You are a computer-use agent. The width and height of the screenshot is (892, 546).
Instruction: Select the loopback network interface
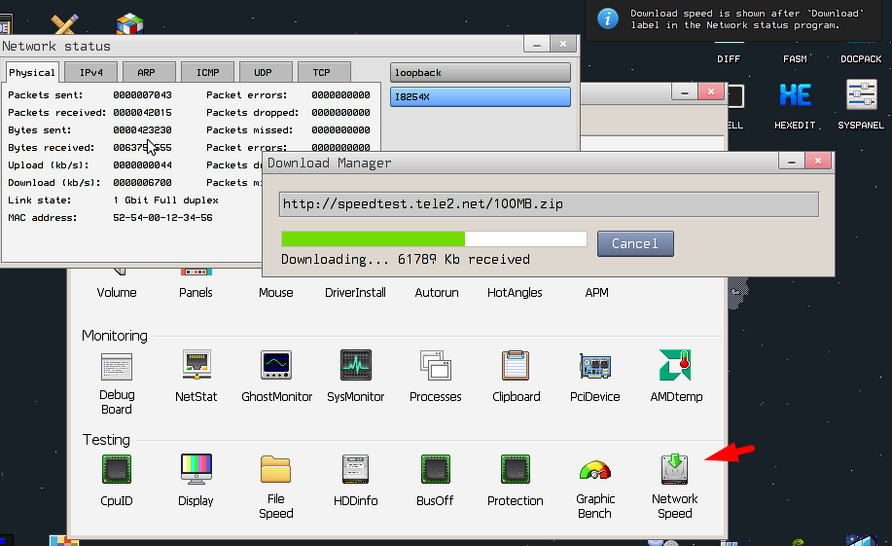480,73
